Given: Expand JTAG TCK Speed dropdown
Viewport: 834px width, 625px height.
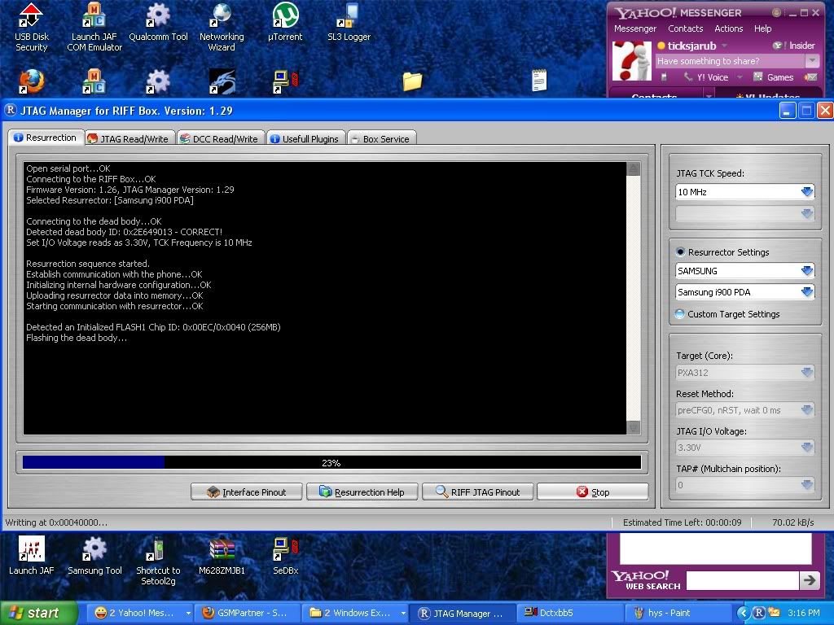Looking at the screenshot, I should (807, 192).
